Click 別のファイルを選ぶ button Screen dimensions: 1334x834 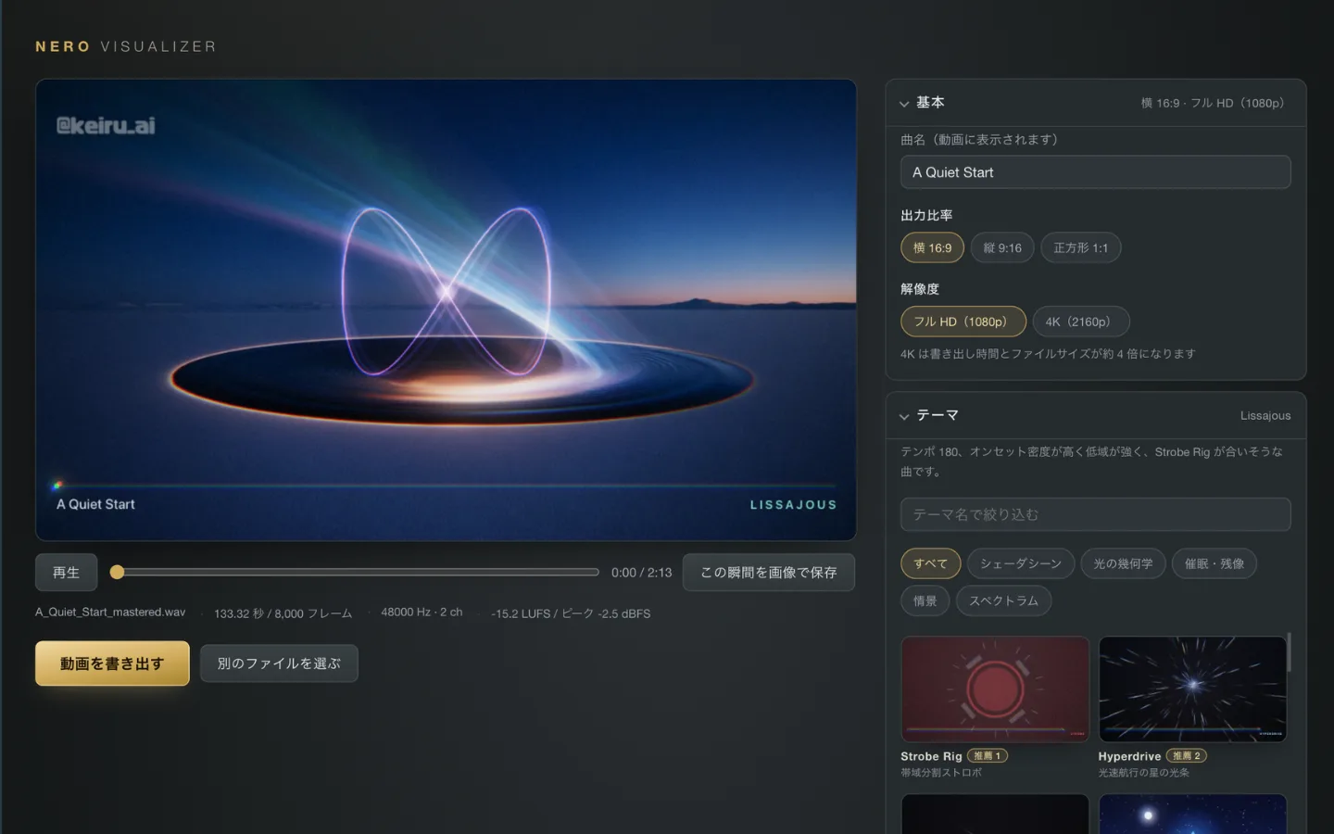[279, 663]
